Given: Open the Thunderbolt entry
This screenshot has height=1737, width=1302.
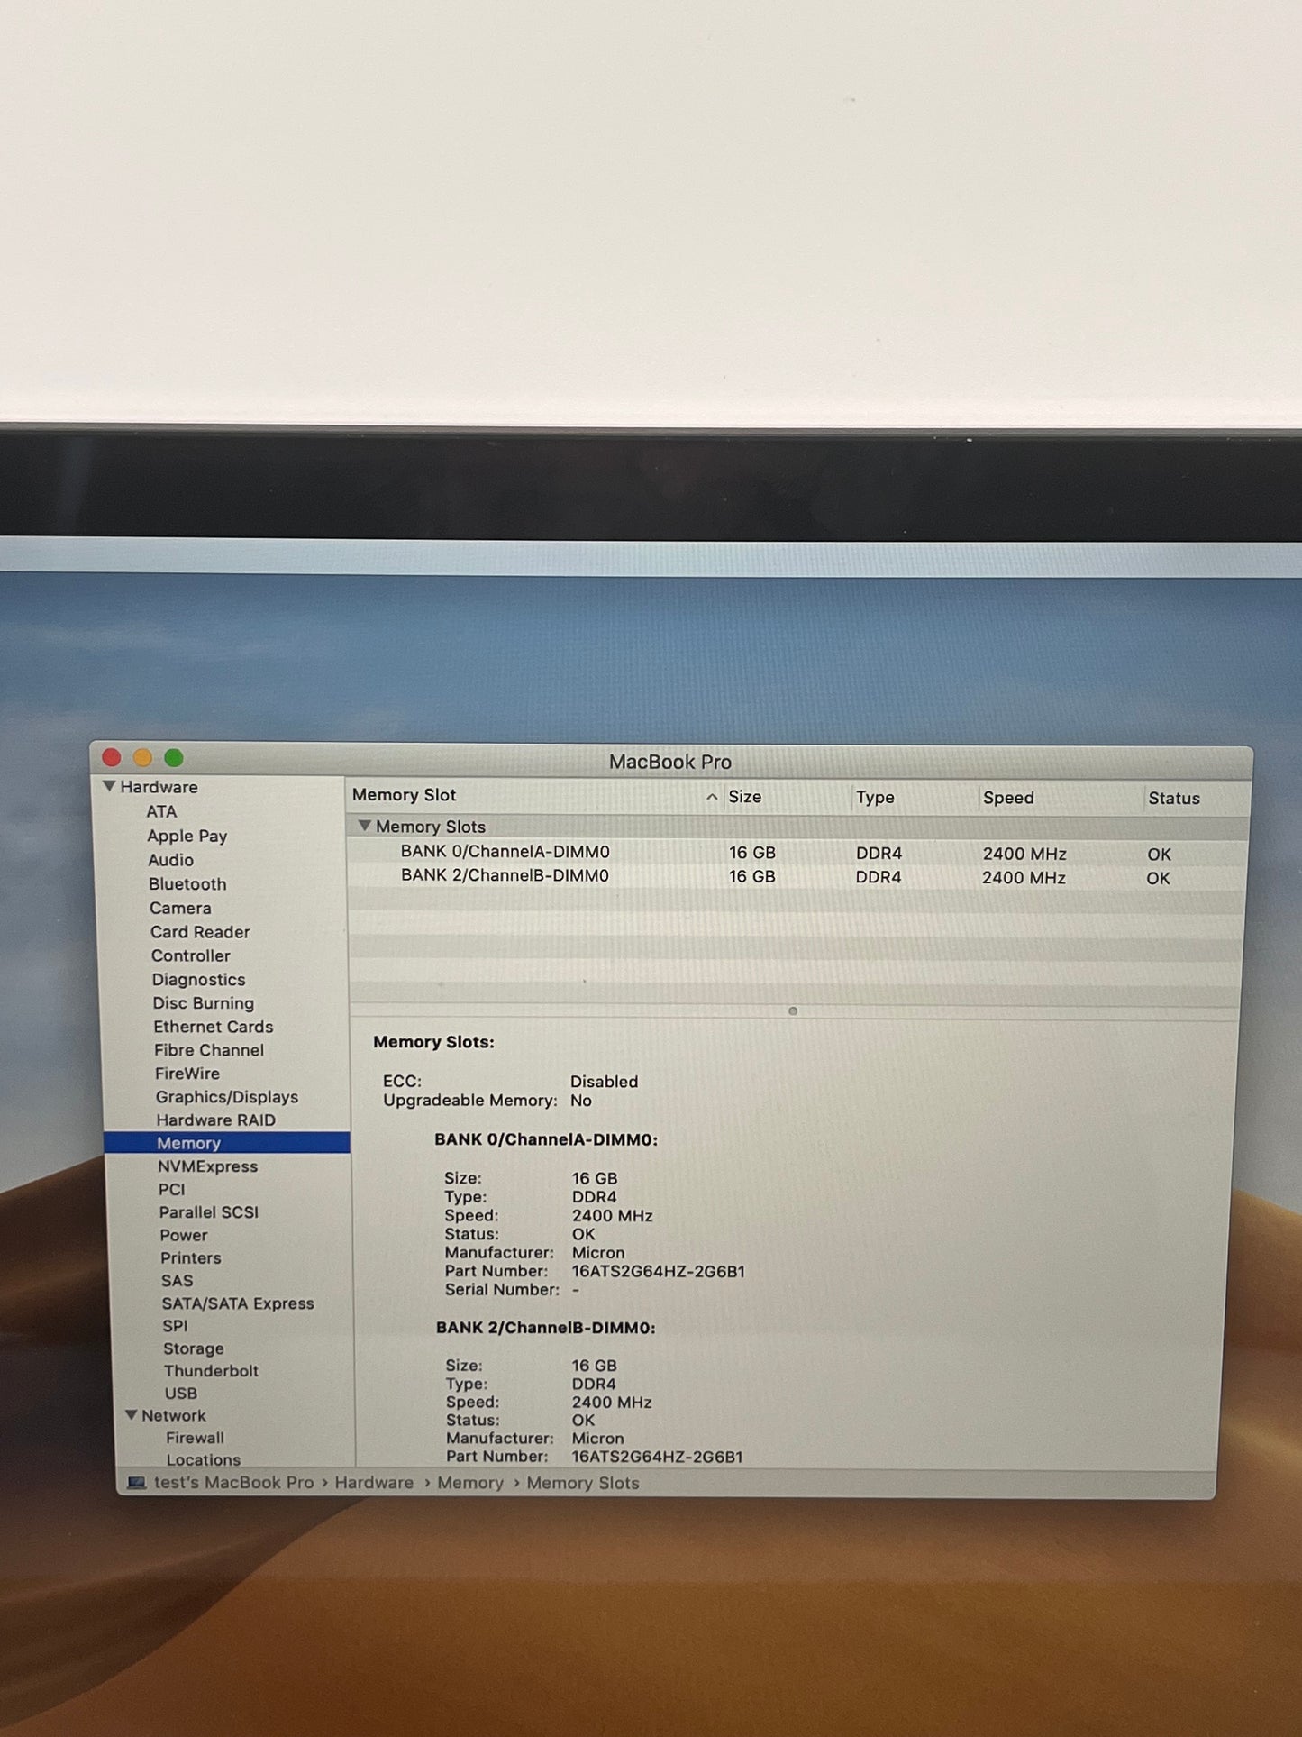Looking at the screenshot, I should click(211, 1371).
